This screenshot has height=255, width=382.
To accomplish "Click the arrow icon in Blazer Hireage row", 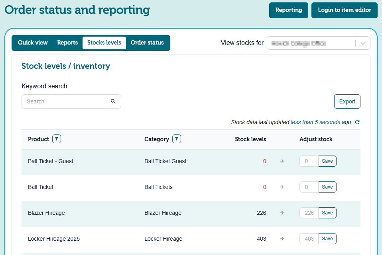I will tap(282, 213).
